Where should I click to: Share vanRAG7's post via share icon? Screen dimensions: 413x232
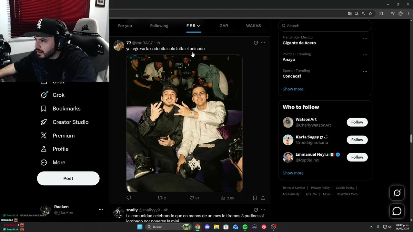click(x=263, y=198)
